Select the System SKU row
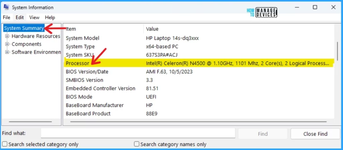The width and height of the screenshot is (343, 150). (x=199, y=55)
